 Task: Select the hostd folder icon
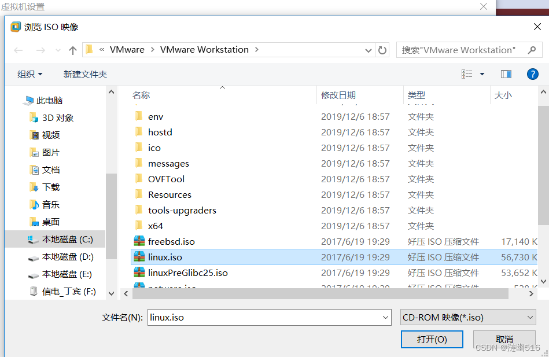139,132
